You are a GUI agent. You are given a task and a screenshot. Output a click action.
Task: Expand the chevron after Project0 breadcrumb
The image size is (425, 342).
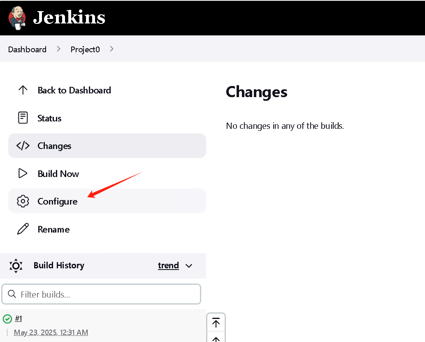click(111, 49)
